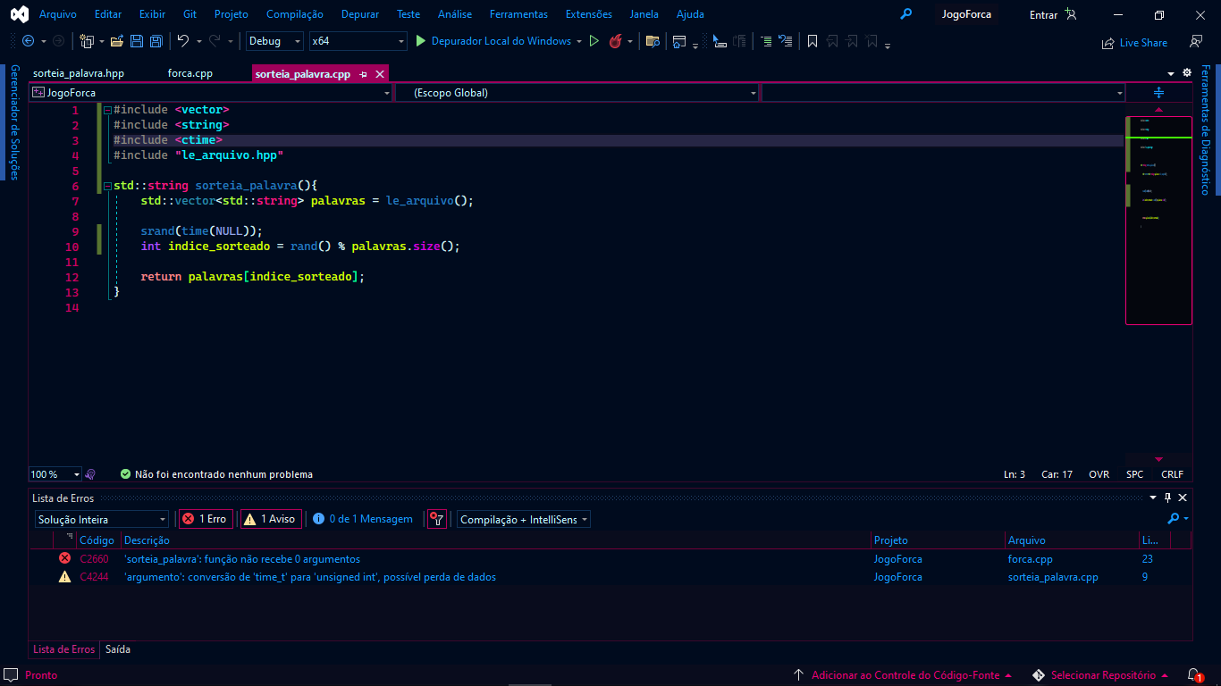Click the Código column header
Image resolution: width=1221 pixels, height=686 pixels.
coord(97,540)
